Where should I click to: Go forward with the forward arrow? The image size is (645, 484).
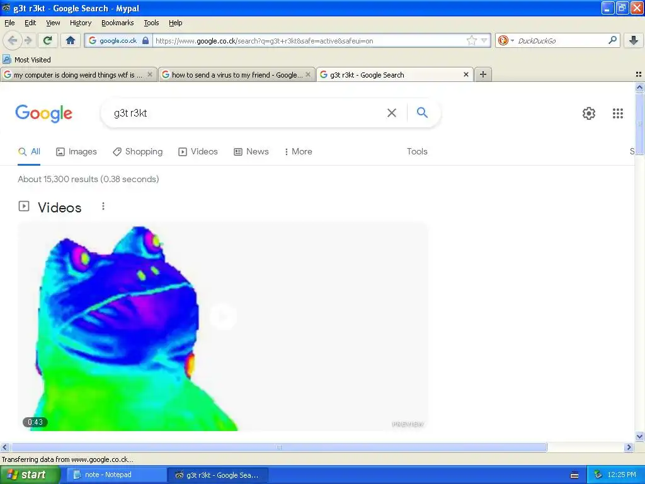tap(28, 40)
